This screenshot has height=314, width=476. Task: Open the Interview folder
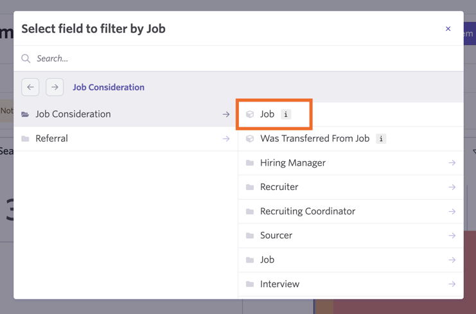tap(351, 284)
